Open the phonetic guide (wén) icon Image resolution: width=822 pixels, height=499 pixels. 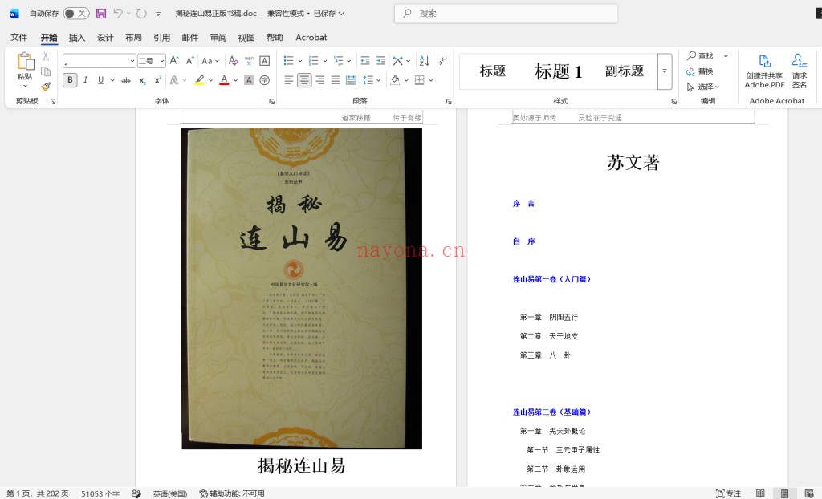pos(249,61)
